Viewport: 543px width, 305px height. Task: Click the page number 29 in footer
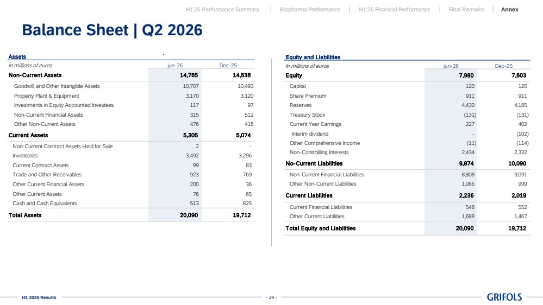tap(271, 297)
